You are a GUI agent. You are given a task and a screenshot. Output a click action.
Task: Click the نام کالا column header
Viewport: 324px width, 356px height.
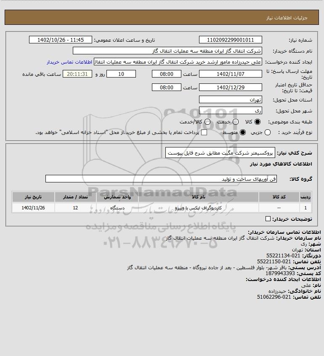click(199, 197)
